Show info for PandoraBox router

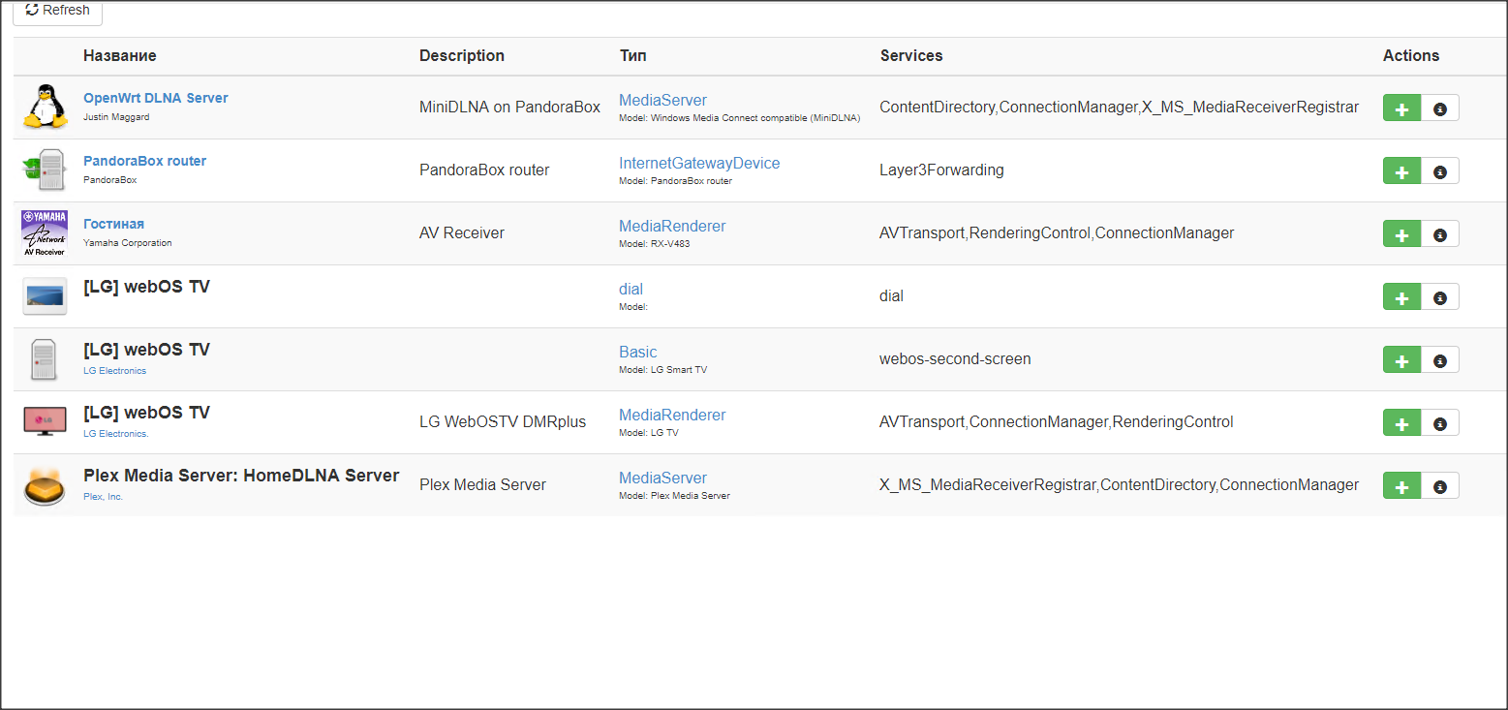coord(1439,171)
